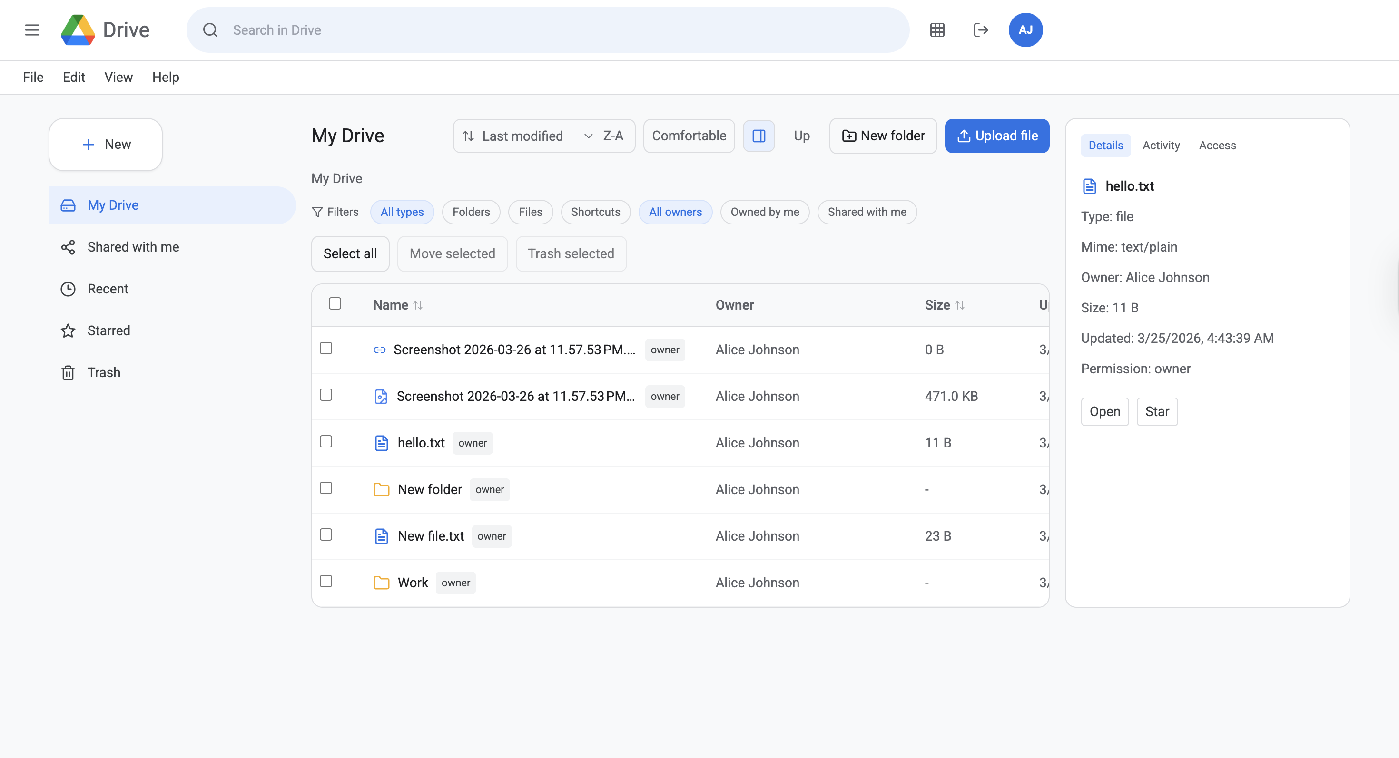Check the New folder row checkbox

point(326,488)
